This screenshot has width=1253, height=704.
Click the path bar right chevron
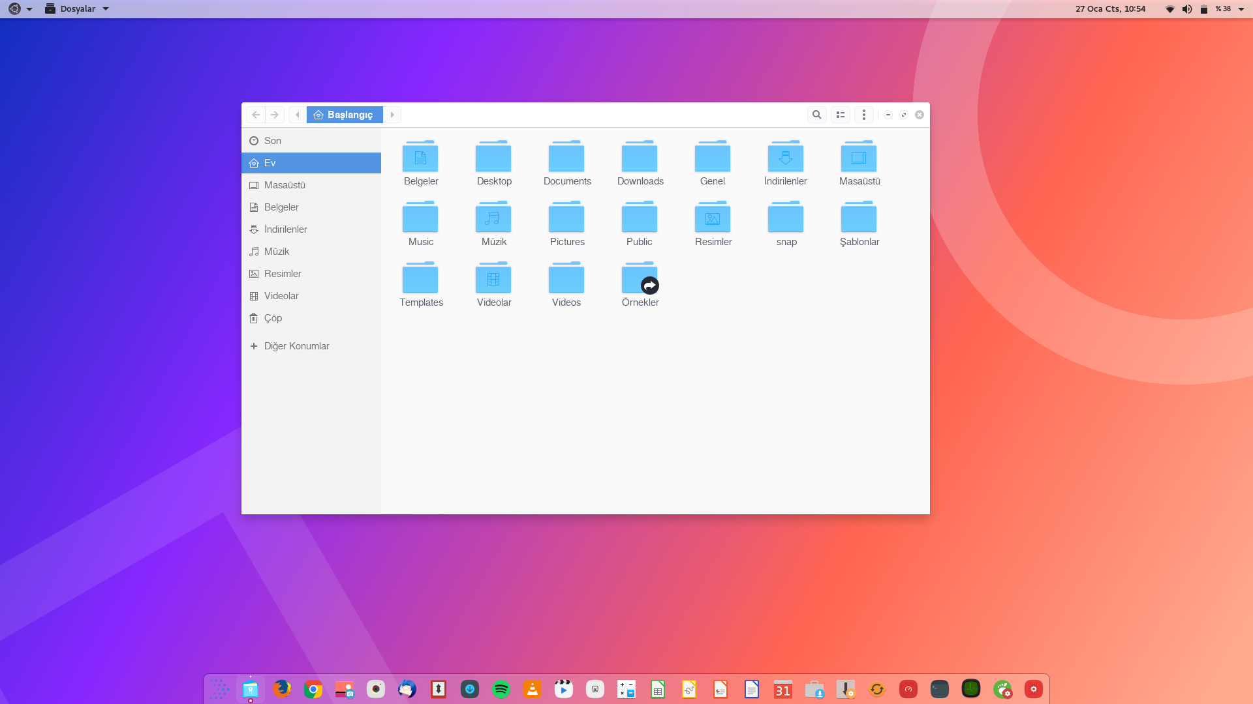pyautogui.click(x=392, y=115)
